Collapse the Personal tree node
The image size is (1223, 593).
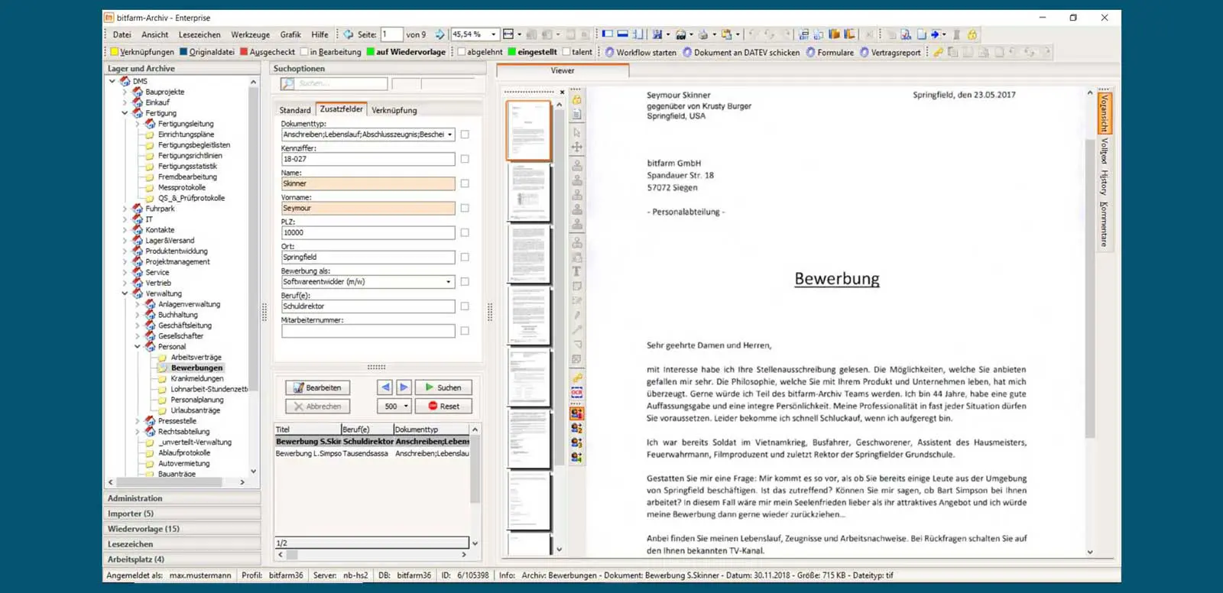138,347
